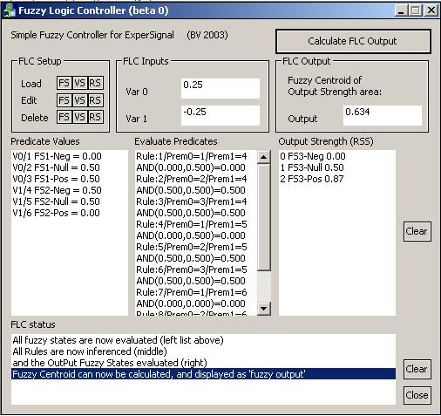Select '0 FS3-Neg 0.00' output row
Image resolution: width=441 pixels, height=416 pixels.
pos(337,156)
